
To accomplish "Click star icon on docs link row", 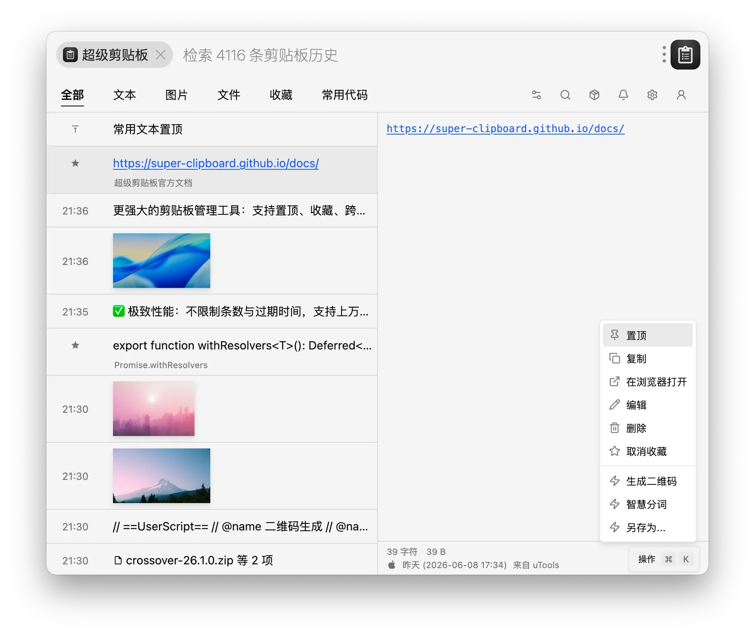I will [x=75, y=163].
